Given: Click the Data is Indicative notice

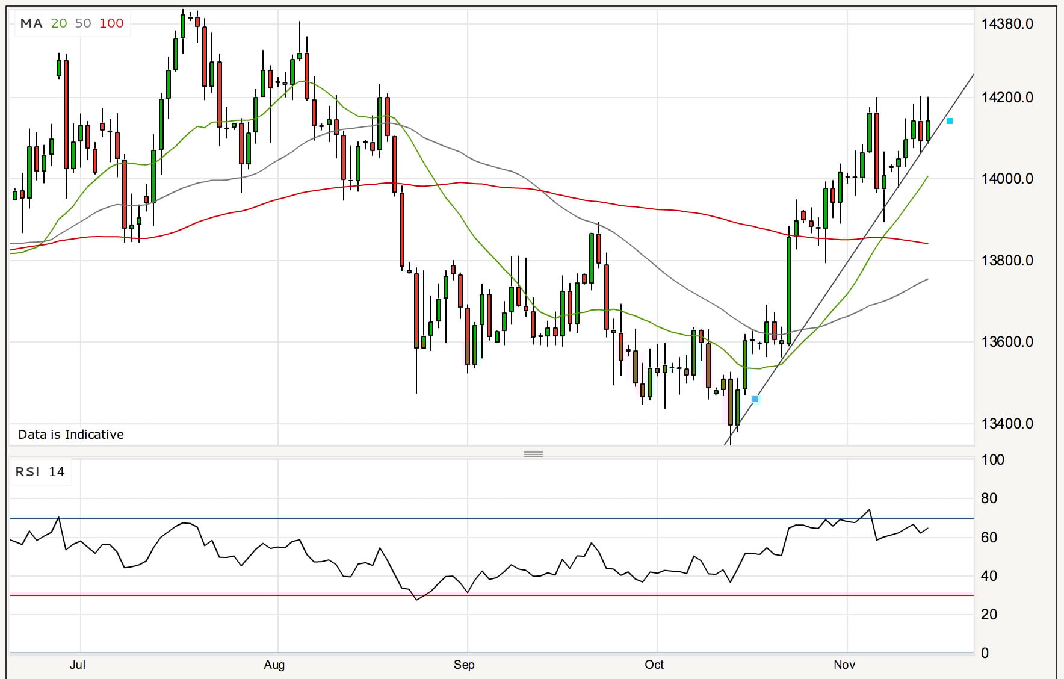Looking at the screenshot, I should pos(70,434).
